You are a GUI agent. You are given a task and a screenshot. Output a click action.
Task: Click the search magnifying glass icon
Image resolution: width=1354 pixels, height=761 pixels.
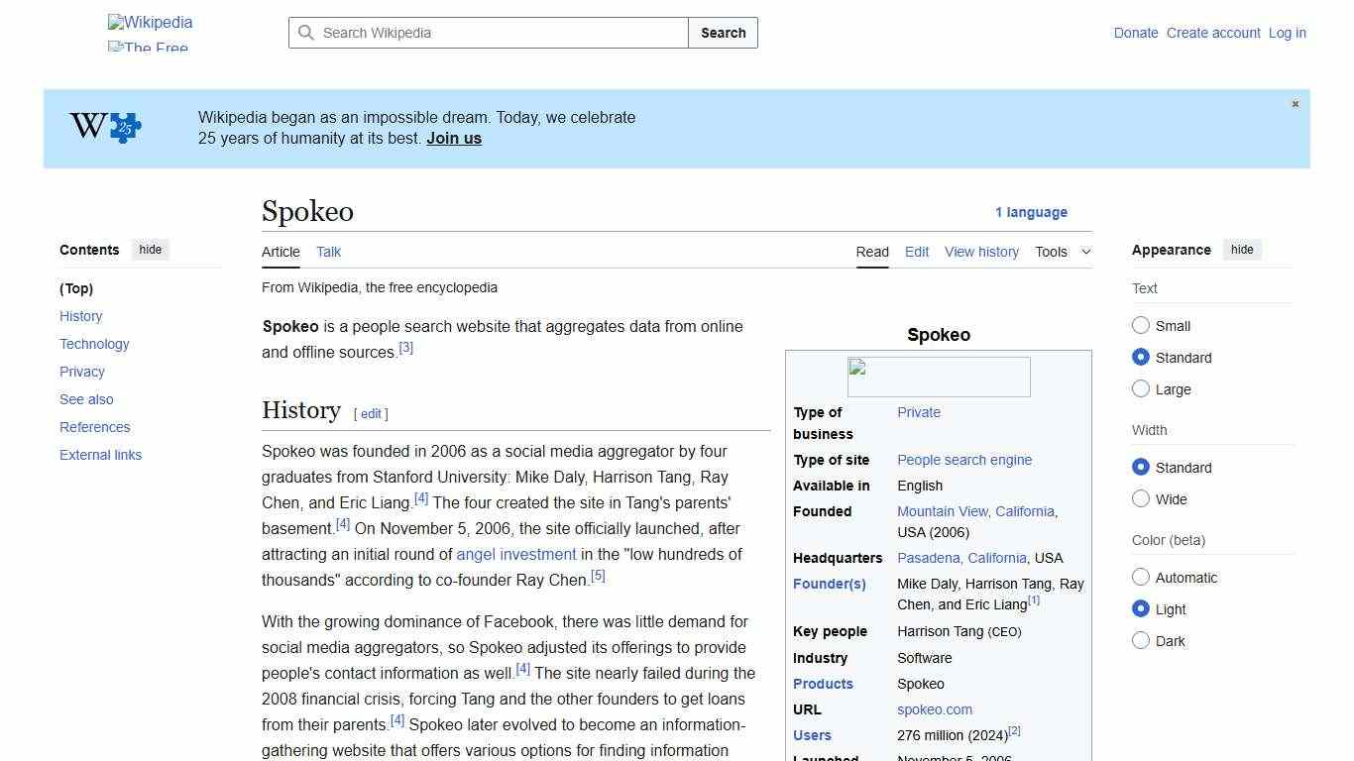coord(307,33)
